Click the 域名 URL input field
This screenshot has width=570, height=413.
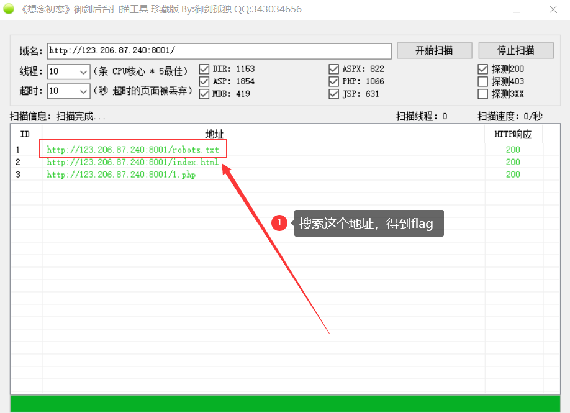[x=219, y=51]
